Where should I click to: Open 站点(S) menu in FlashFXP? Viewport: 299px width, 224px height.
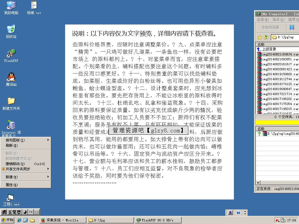click(278, 20)
